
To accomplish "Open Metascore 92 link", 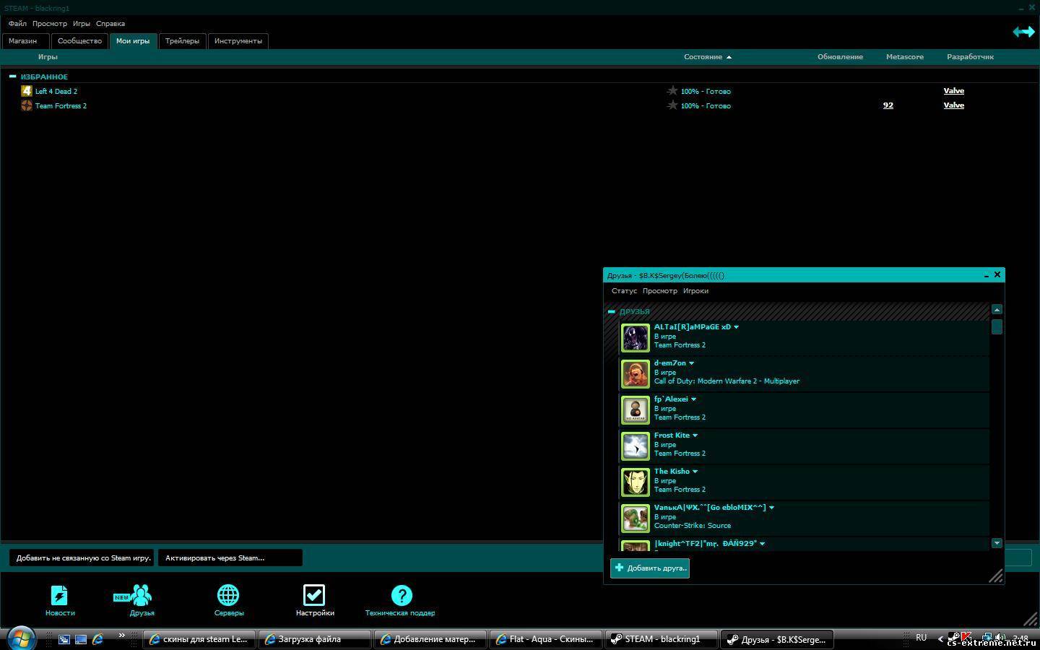I will [x=888, y=105].
